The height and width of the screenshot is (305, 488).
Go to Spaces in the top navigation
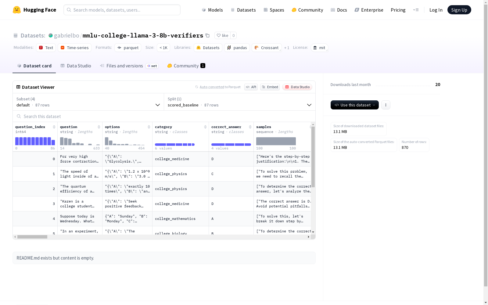coord(274,10)
